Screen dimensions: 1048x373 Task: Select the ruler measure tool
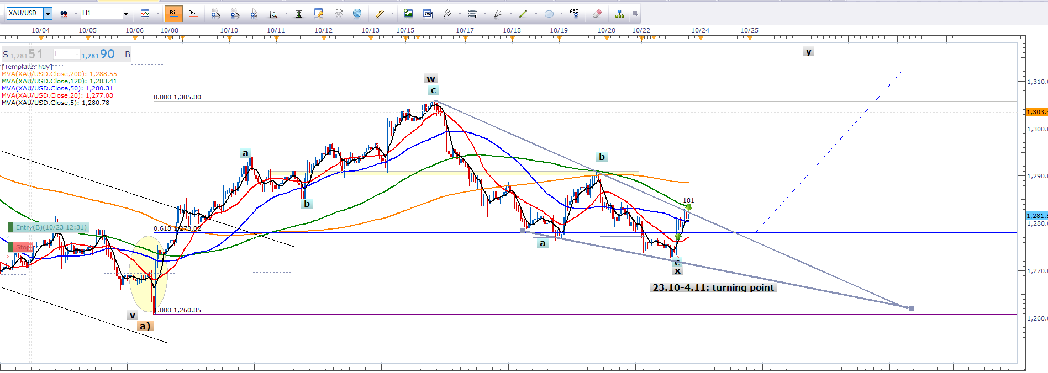(380, 14)
